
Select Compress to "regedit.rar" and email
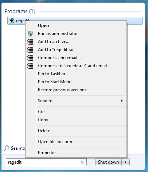76,66
